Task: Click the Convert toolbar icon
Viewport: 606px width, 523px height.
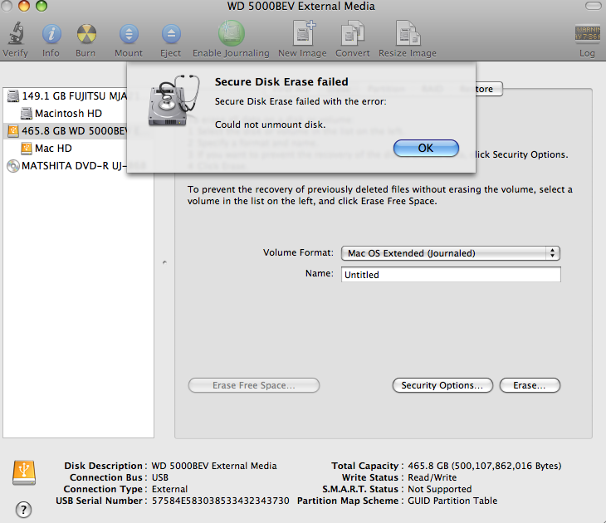Action: pos(353,33)
